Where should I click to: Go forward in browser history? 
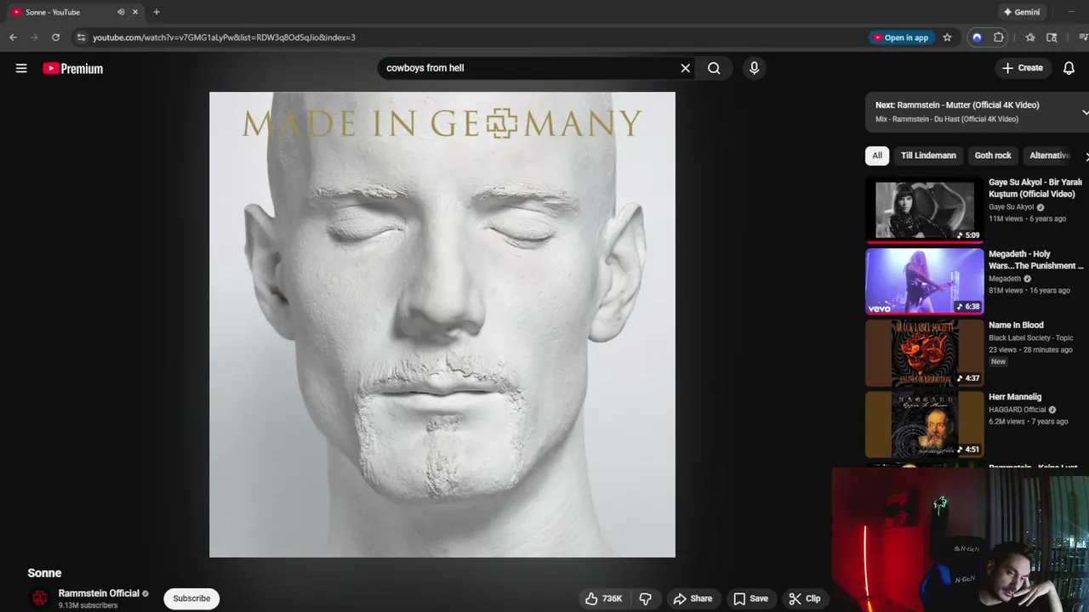[34, 37]
